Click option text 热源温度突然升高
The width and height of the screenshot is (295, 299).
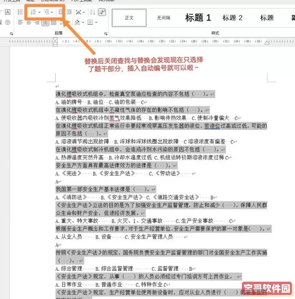click(x=82, y=158)
